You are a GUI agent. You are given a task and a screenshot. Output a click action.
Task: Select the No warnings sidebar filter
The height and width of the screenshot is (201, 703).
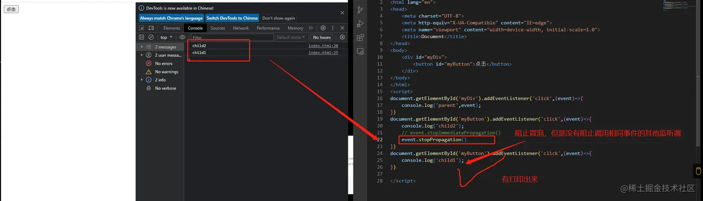(166, 71)
